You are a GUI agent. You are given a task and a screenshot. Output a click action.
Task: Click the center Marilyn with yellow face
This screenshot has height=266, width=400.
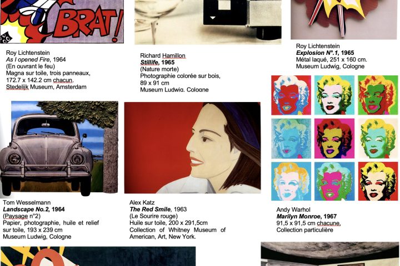[334, 138]
